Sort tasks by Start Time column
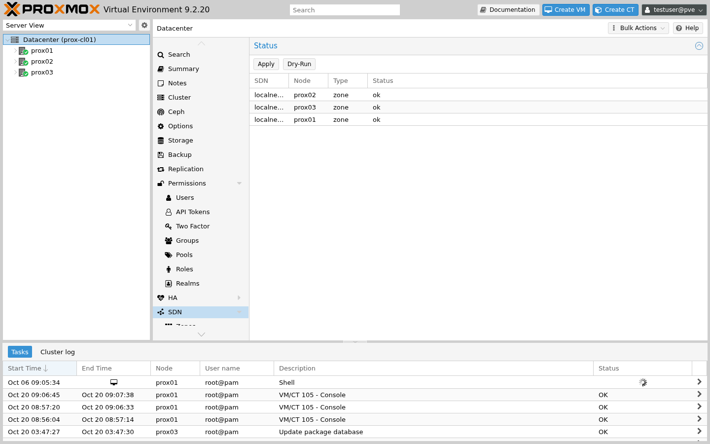 [40, 369]
